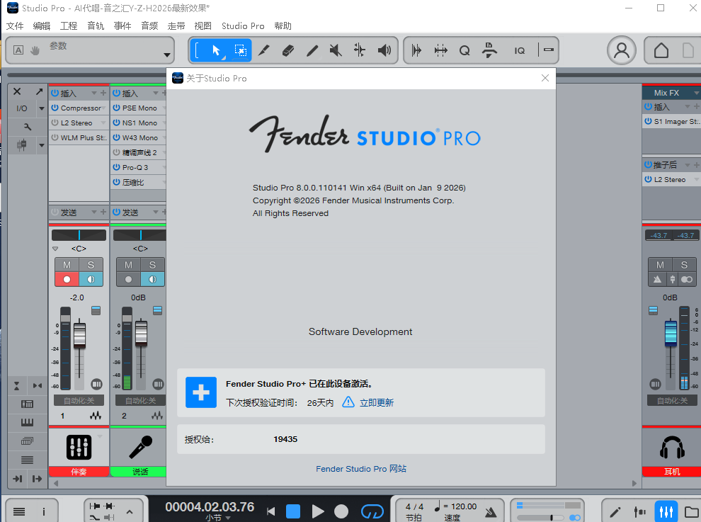Open the edit pencil view in the bottom bar
The height and width of the screenshot is (522, 701).
coord(615,511)
